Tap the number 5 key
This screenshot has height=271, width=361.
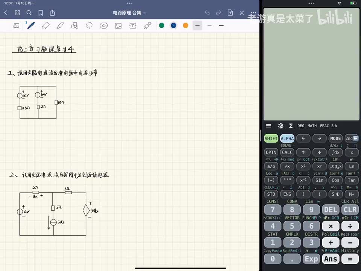(292, 226)
